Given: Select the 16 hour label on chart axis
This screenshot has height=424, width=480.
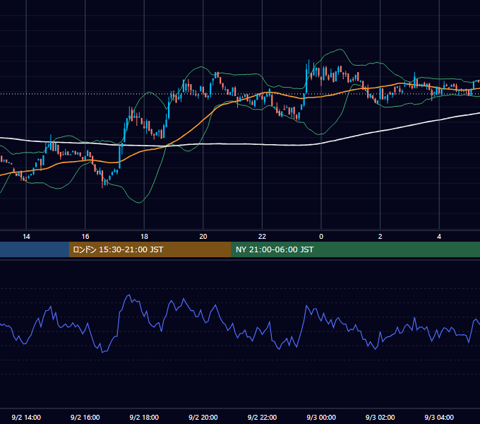Looking at the screenshot, I should 85,237.
